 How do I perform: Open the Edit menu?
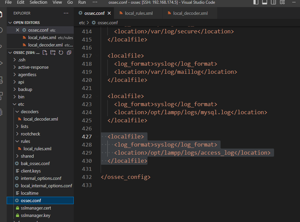point(21,2)
